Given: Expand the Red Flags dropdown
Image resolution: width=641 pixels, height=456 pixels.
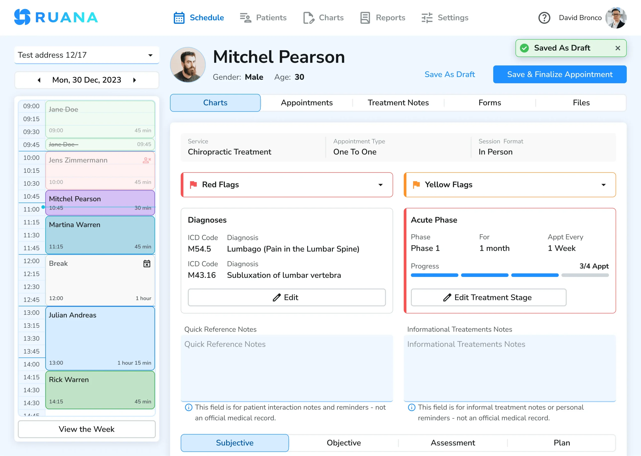Looking at the screenshot, I should coord(380,185).
